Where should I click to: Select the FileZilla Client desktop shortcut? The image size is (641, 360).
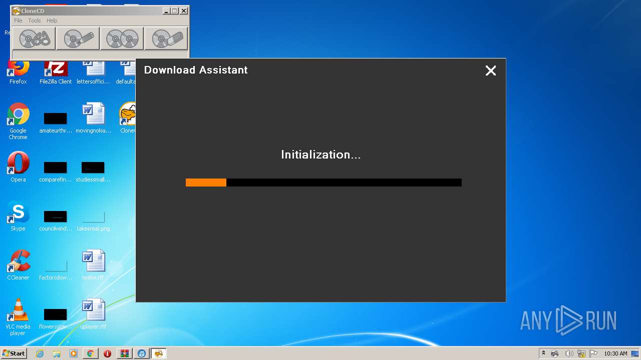click(x=56, y=72)
